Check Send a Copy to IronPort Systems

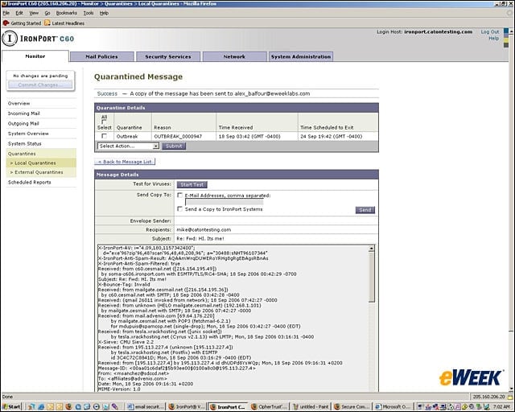tap(179, 208)
